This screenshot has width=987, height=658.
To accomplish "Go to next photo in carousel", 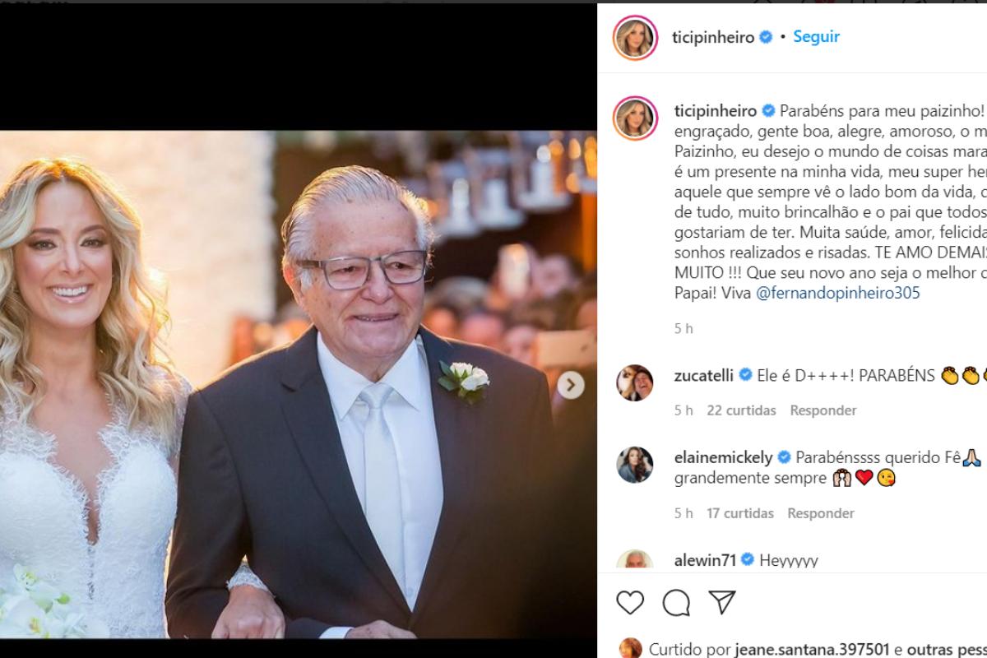I will click(571, 385).
